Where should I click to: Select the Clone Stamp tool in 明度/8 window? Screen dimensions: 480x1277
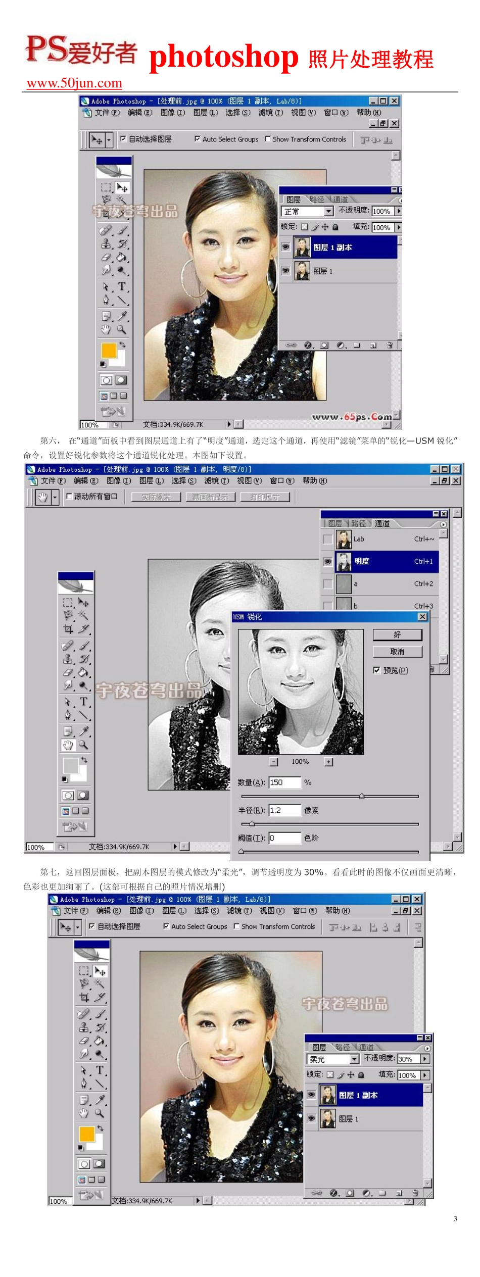point(68,659)
